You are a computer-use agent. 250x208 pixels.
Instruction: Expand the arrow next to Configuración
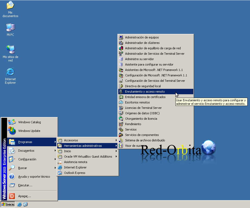tap(55, 159)
